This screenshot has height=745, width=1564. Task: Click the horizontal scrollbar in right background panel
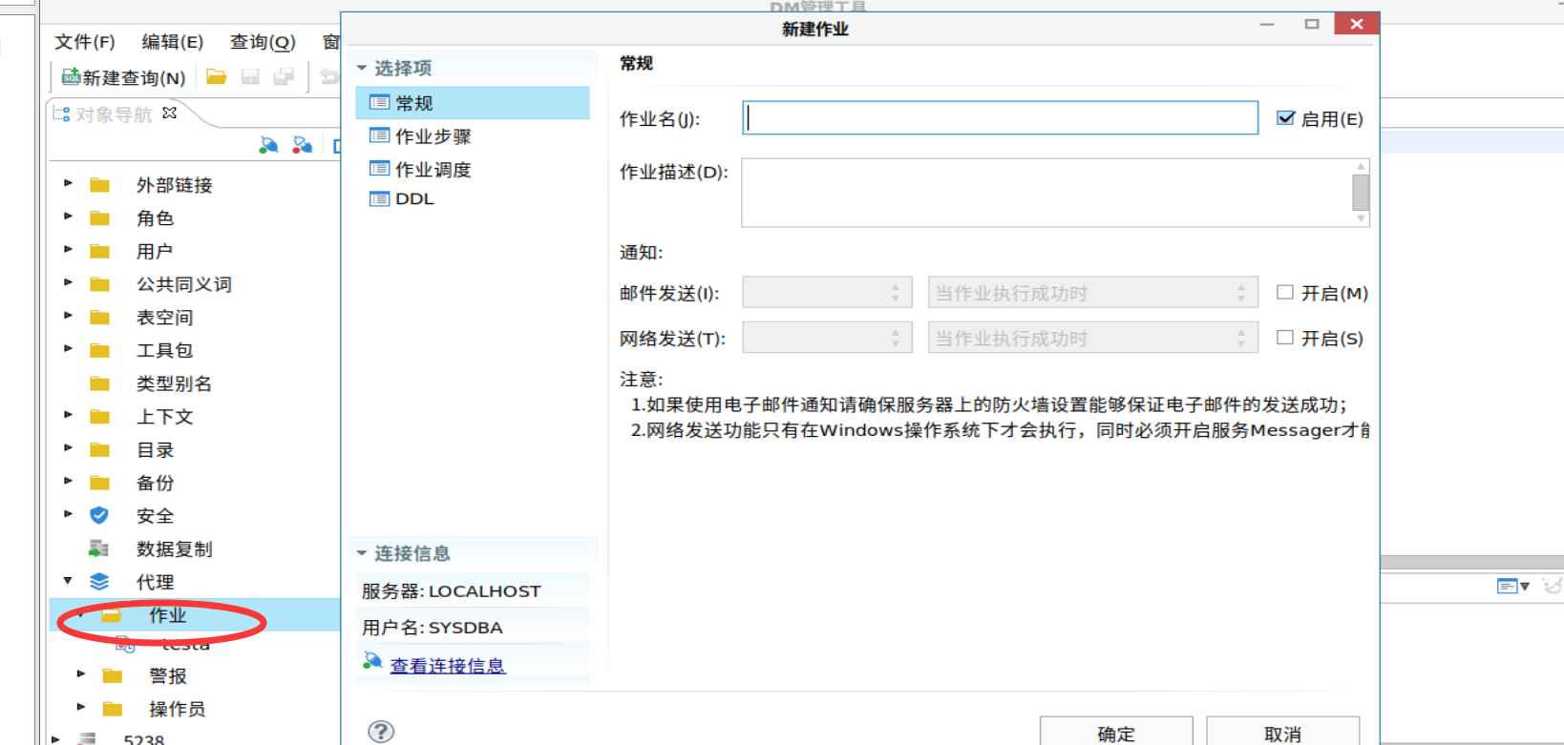tap(1471, 563)
